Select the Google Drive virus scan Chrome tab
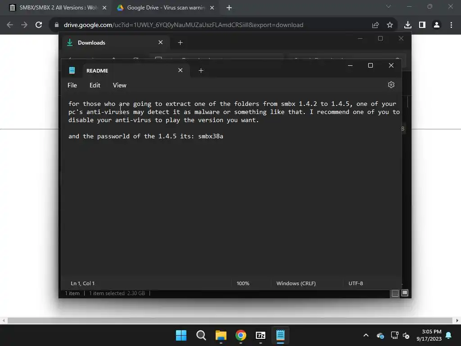The image size is (461, 346). click(166, 8)
